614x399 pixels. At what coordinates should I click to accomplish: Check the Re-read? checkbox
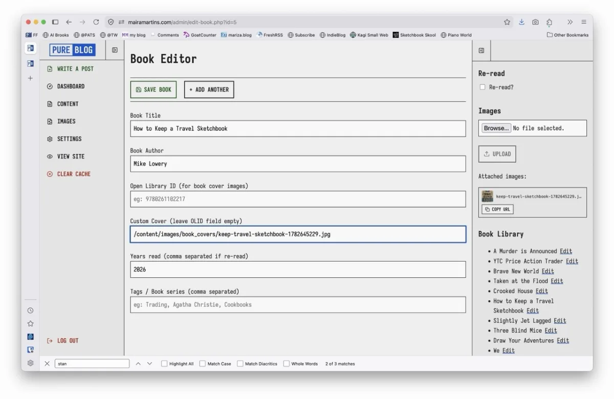pyautogui.click(x=482, y=87)
